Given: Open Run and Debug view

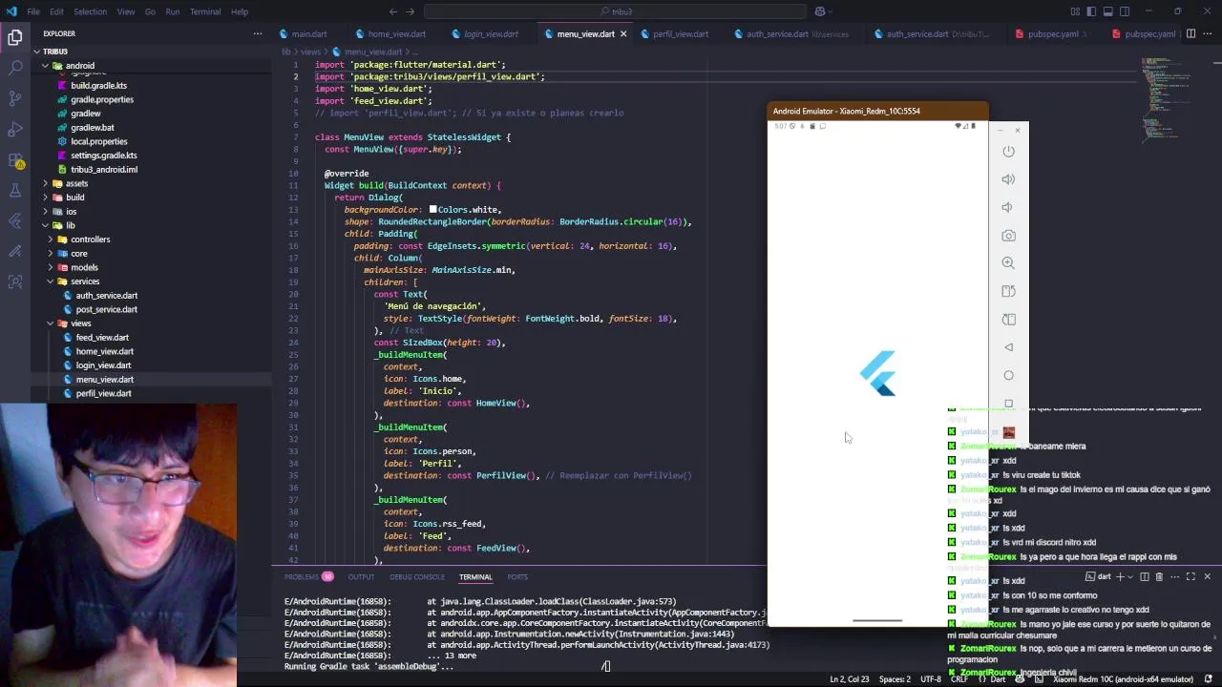Looking at the screenshot, I should coord(15,129).
